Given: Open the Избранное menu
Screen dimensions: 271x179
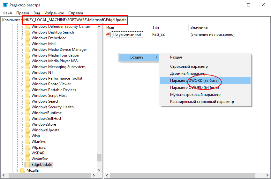Looking at the screenshot, I should point(54,13).
